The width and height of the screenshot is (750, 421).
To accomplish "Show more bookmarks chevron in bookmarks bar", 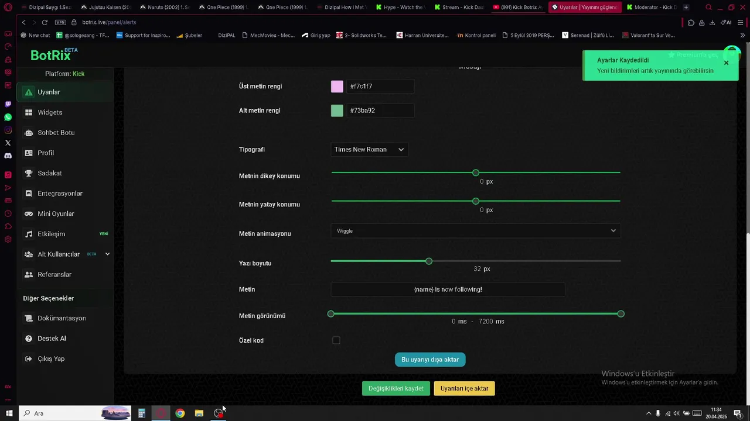I will tap(742, 35).
